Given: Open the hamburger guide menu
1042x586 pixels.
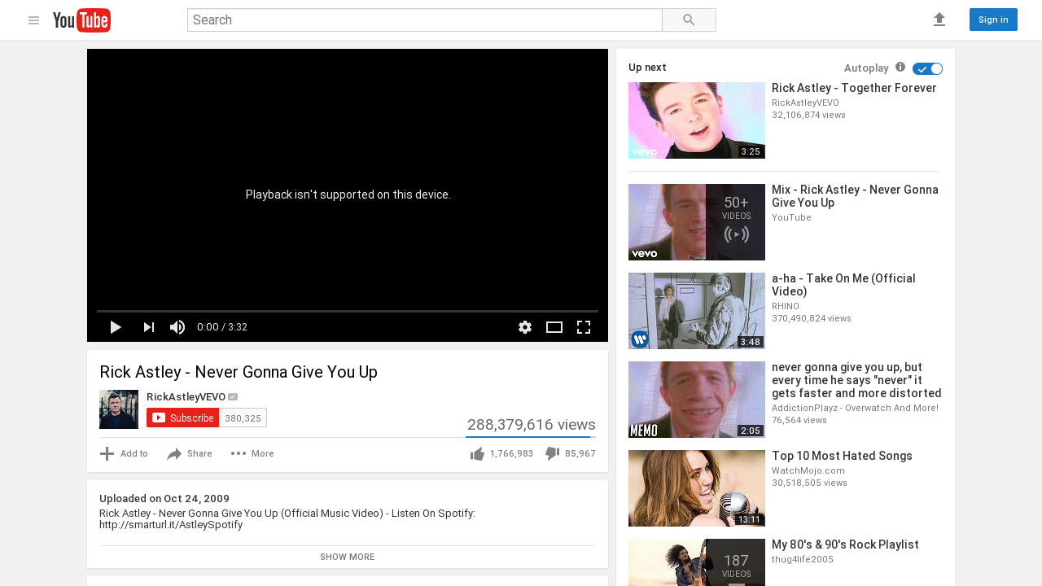Looking at the screenshot, I should (33, 20).
